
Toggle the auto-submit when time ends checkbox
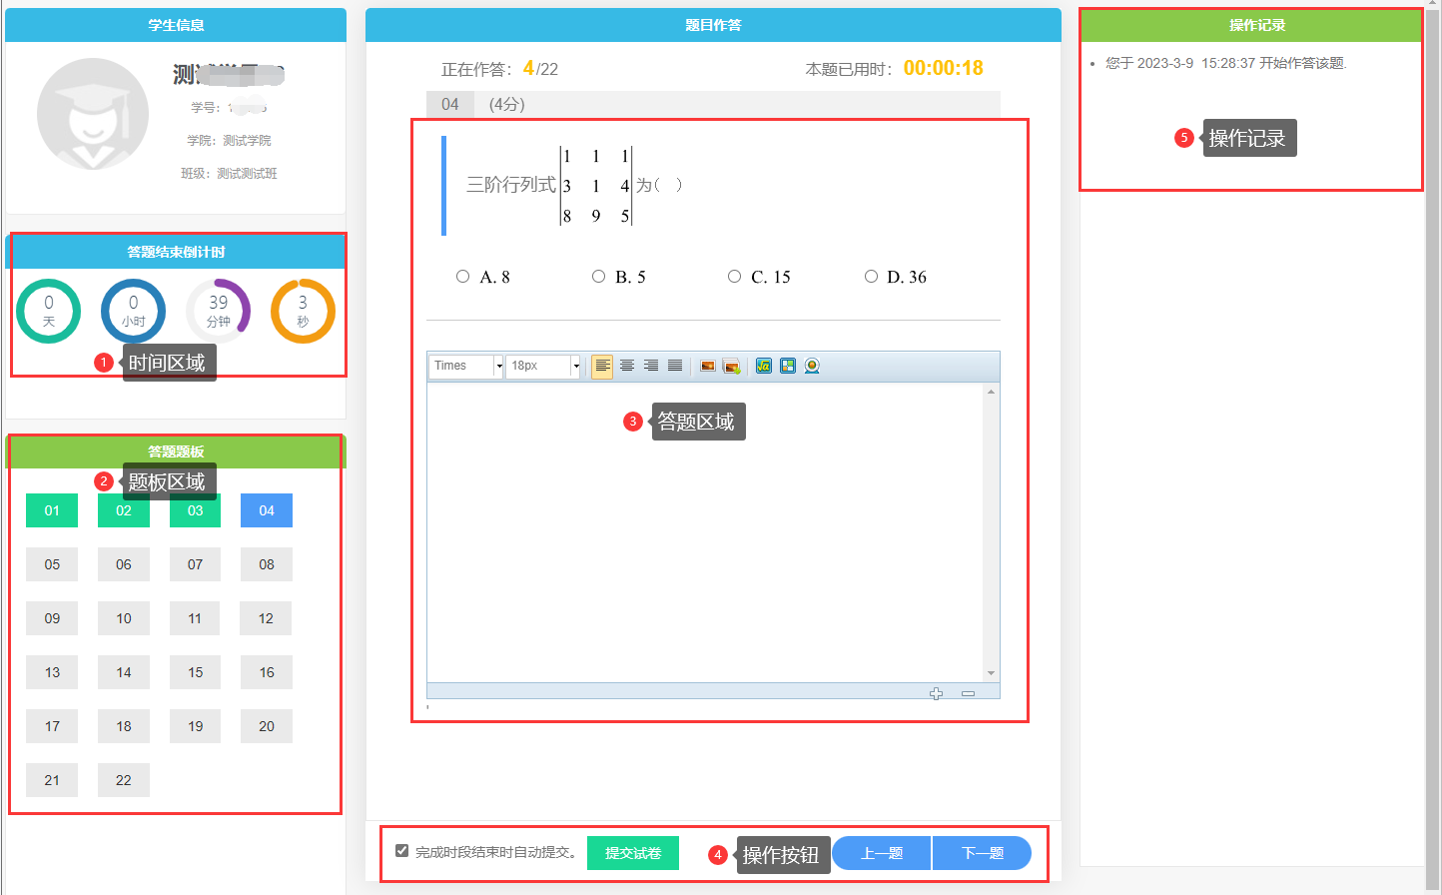point(402,851)
